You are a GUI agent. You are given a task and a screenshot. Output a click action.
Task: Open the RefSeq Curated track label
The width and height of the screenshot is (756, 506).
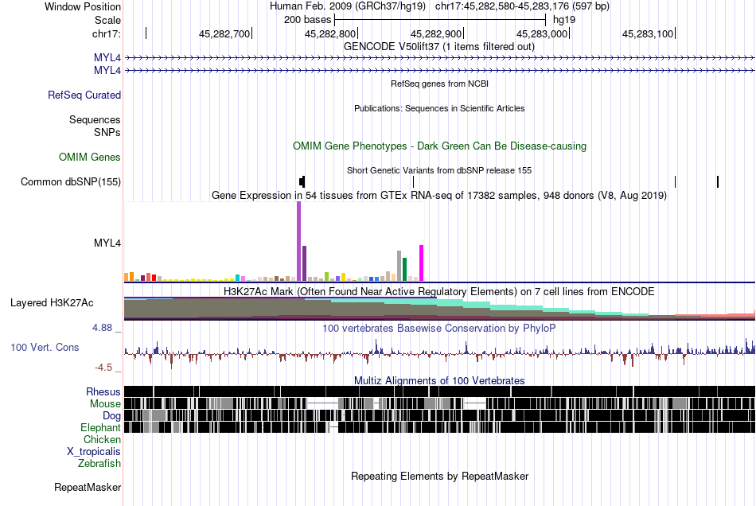tap(84, 95)
